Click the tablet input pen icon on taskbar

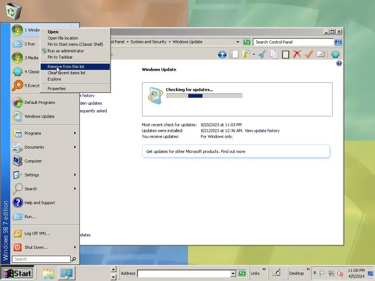(x=276, y=273)
